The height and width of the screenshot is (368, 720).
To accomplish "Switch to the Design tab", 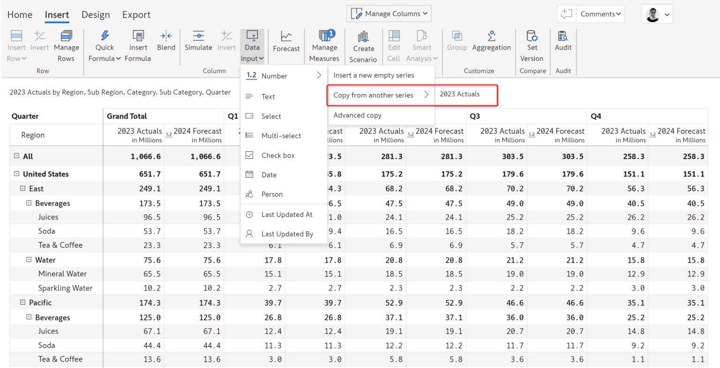I will tap(96, 15).
